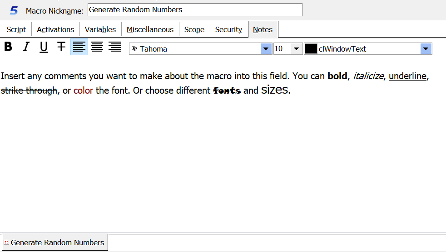
Task: Open the Activations tab
Action: coord(55,29)
